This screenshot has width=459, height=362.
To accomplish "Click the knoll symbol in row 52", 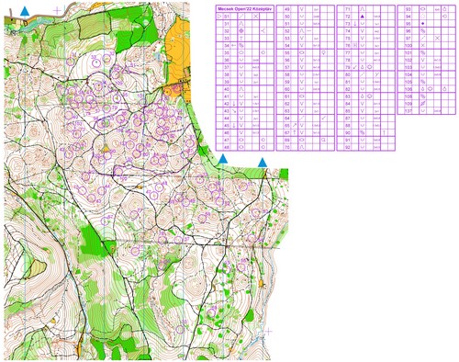I will [302, 31].
